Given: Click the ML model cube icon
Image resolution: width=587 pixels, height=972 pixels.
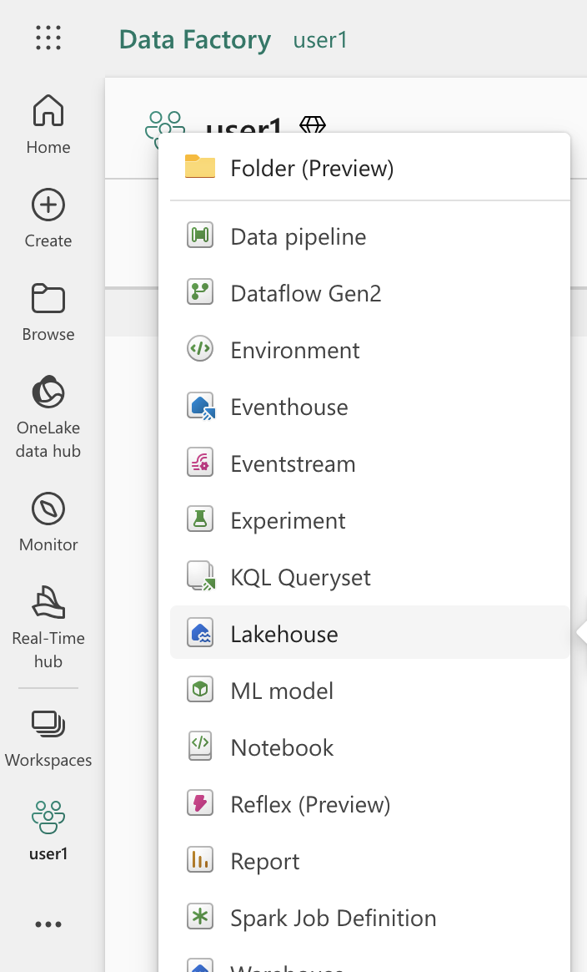Looking at the screenshot, I should 200,689.
